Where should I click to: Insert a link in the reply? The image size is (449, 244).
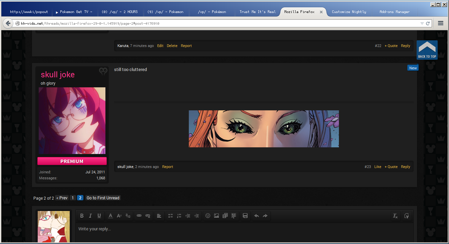tap(139, 216)
